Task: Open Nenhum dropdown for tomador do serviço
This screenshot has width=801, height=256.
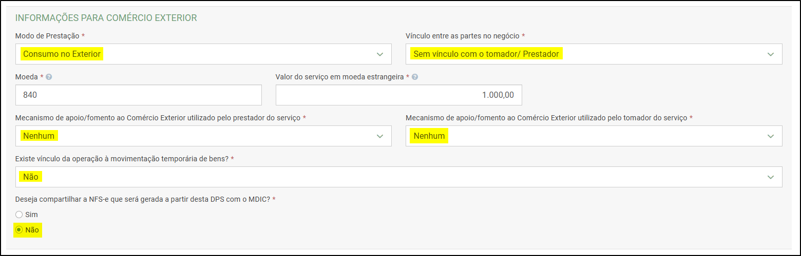Action: click(x=594, y=136)
